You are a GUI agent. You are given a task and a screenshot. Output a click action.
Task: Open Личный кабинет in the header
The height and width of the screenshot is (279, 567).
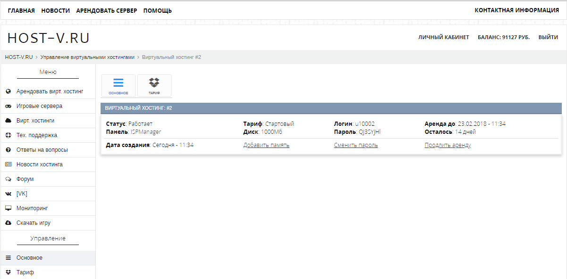tap(443, 37)
